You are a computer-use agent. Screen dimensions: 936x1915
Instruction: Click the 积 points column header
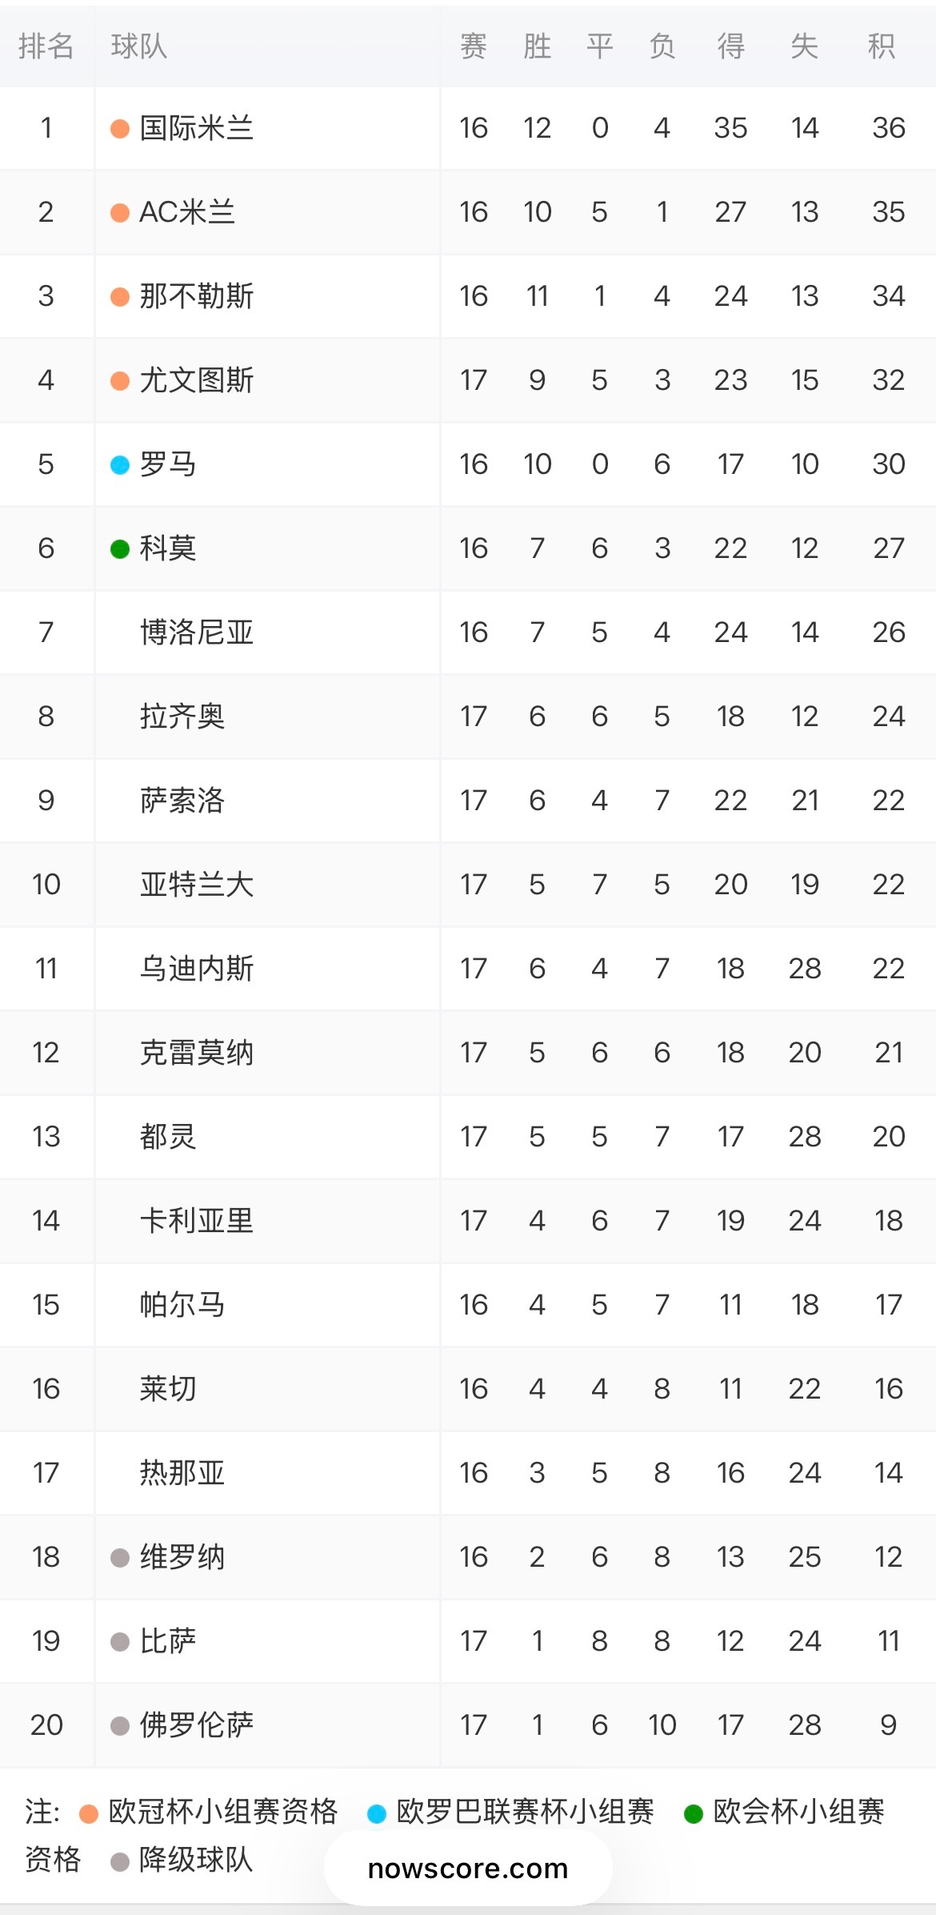881,46
